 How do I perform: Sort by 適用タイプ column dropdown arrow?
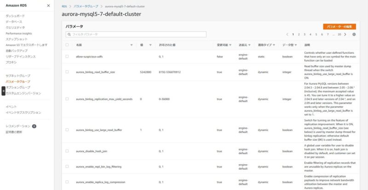[274, 45]
